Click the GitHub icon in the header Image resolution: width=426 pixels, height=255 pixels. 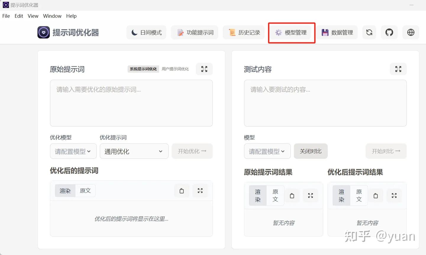pos(389,33)
